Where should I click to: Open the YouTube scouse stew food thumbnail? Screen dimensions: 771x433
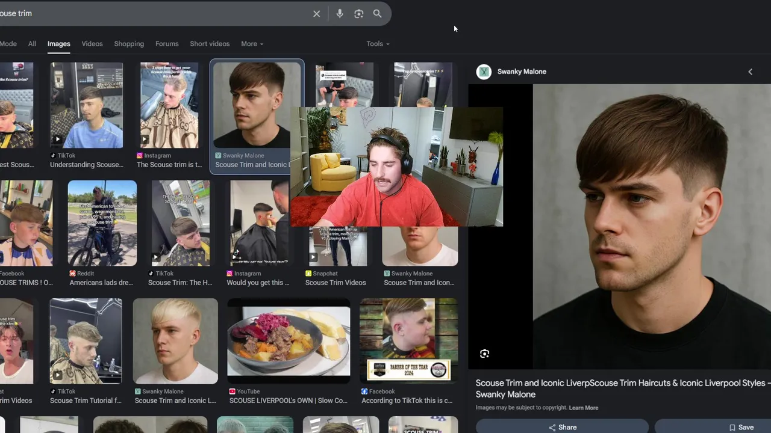[x=289, y=341]
